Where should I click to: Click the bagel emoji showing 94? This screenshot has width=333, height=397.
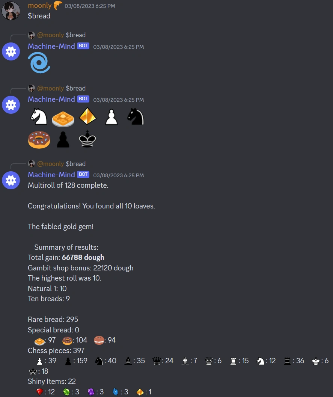pyautogui.click(x=99, y=340)
